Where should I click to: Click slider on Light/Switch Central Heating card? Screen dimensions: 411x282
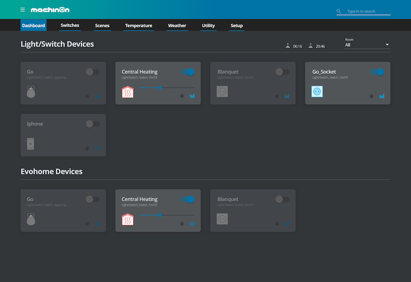[x=167, y=88]
